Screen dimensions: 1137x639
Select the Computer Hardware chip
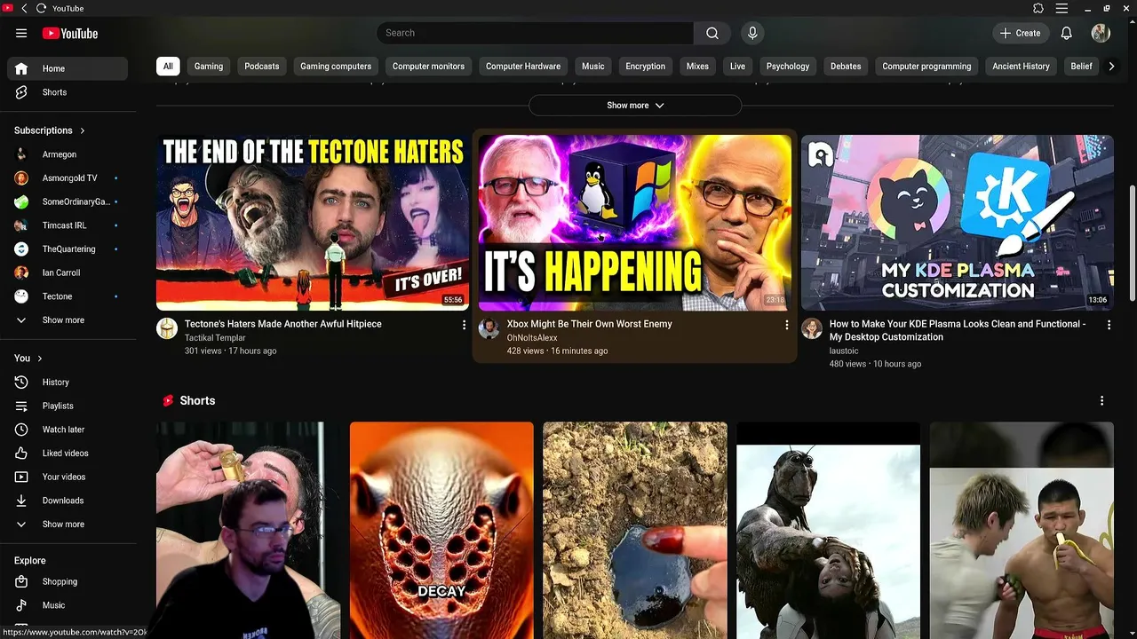[x=523, y=67]
